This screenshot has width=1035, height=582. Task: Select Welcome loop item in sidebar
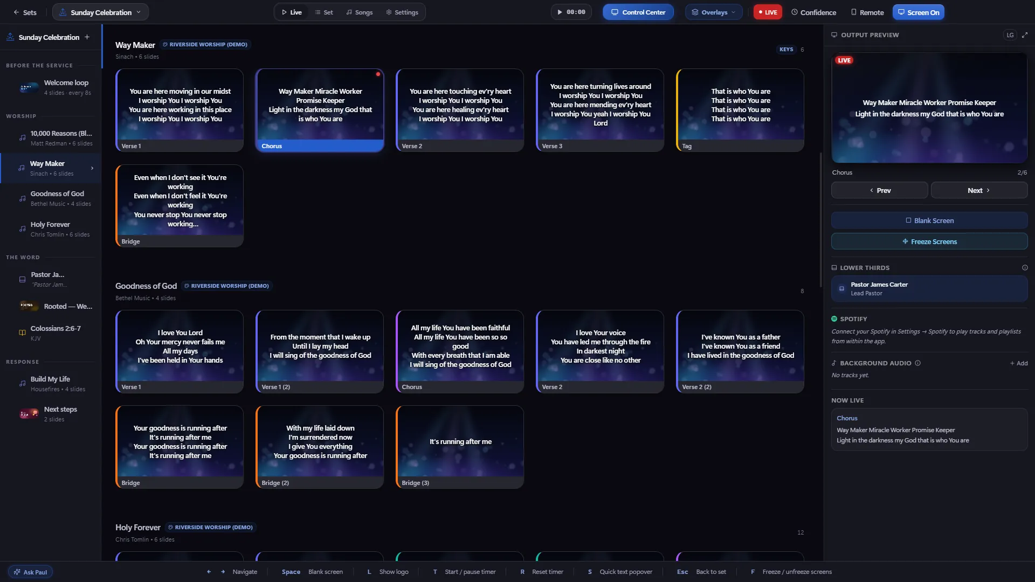click(x=51, y=87)
